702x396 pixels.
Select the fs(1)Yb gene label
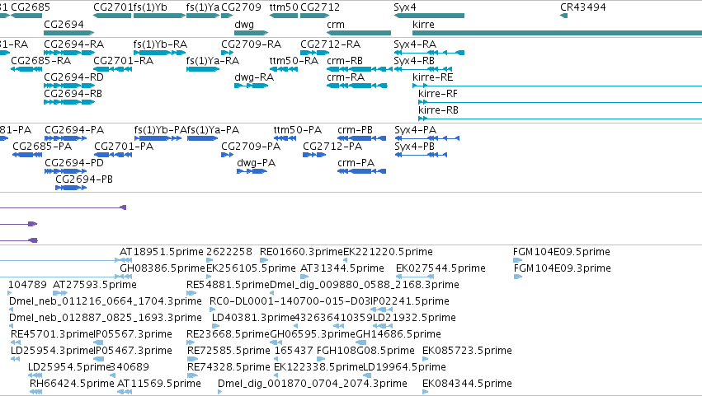(x=150, y=7)
